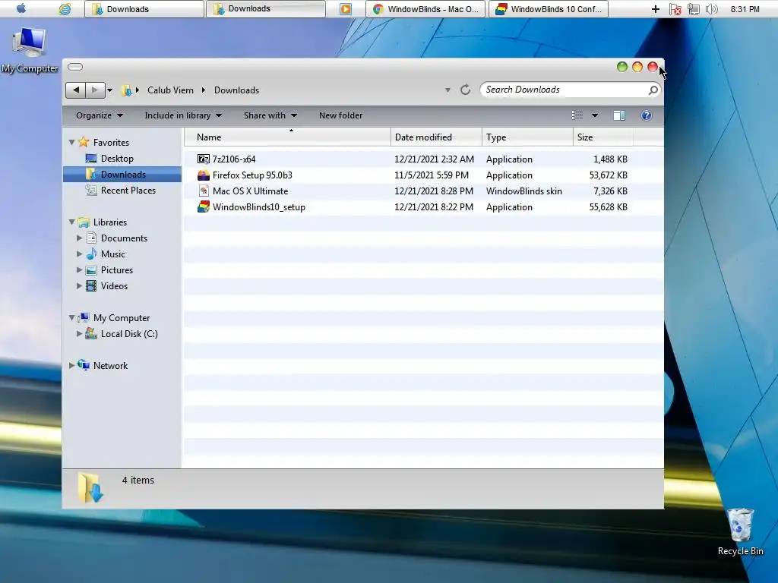Select Downloads in the navigation pane

click(x=123, y=175)
